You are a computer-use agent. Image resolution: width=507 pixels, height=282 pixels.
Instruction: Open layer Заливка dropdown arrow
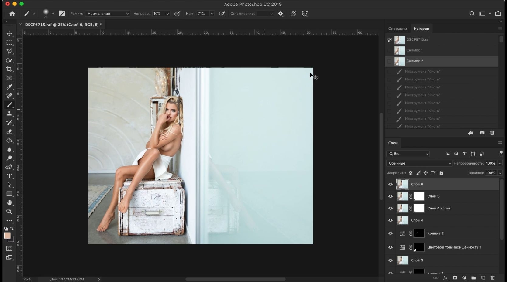[x=500, y=173]
